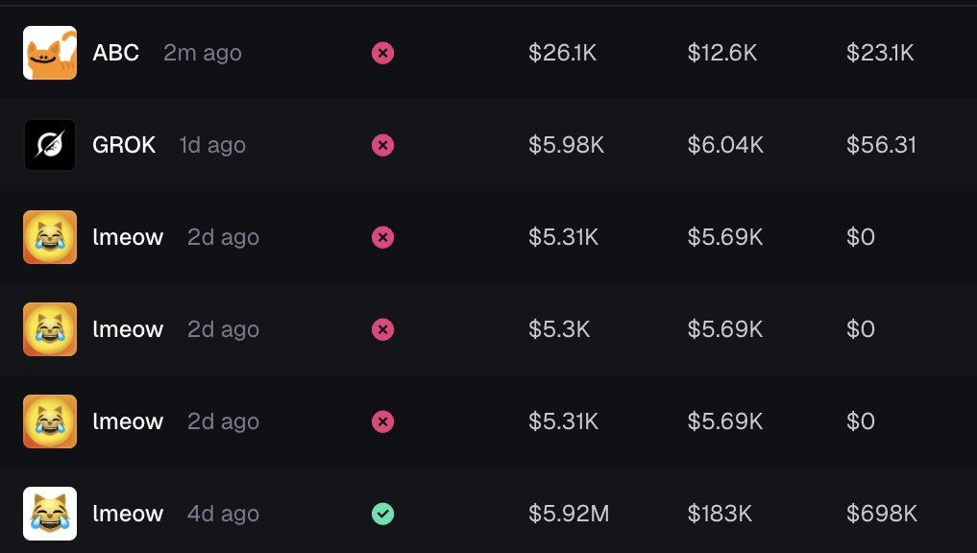Select the $26.1K value in ABC row
Screen dimensions: 977x553
coord(563,53)
